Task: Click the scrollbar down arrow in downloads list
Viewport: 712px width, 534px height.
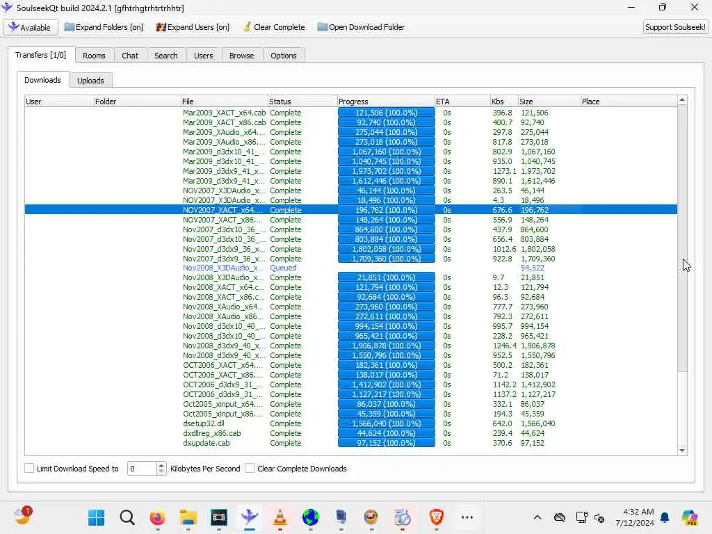Action: 682,451
